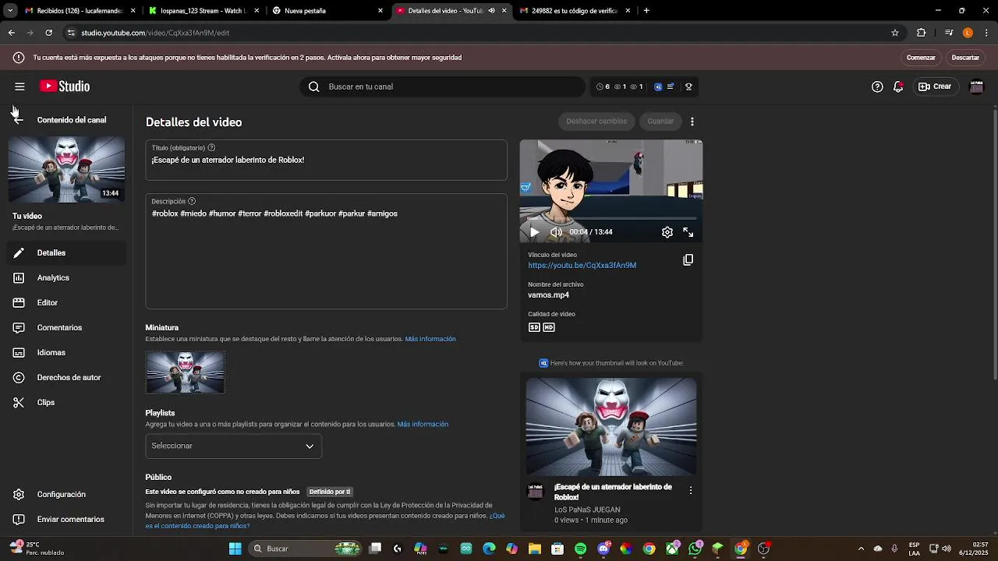Click the video progress bar in the preview
The width and height of the screenshot is (998, 561).
(x=611, y=220)
